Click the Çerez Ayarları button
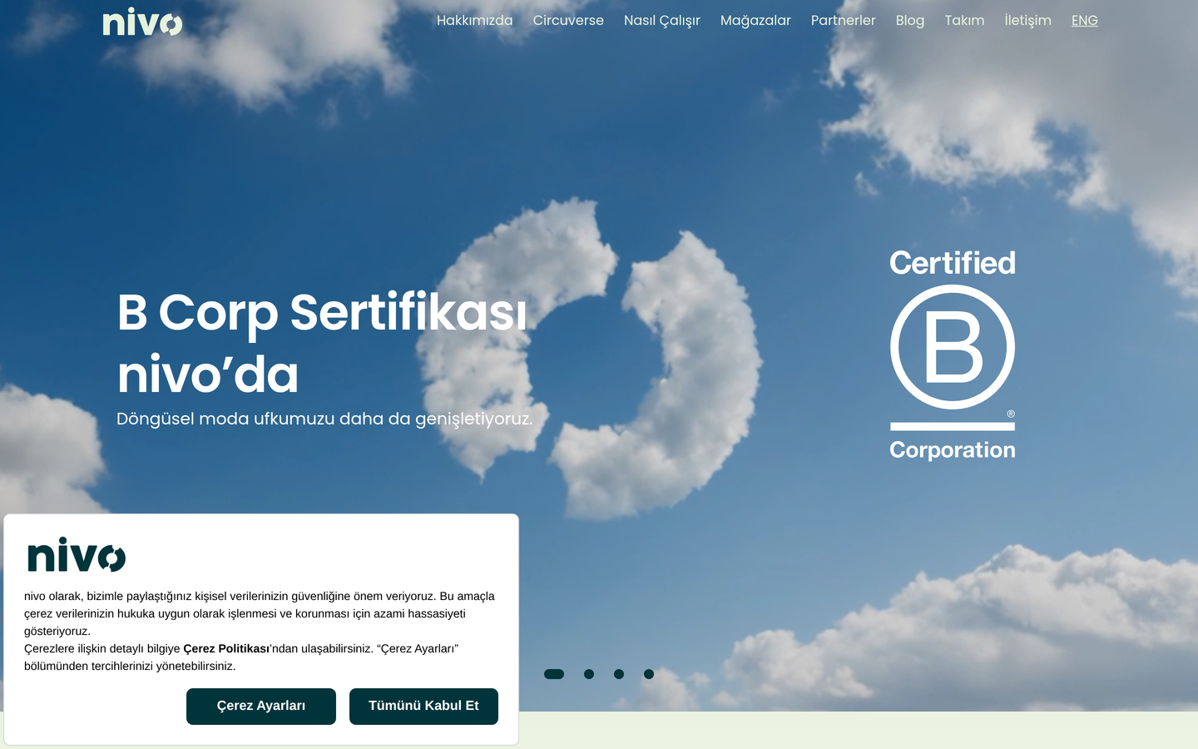This screenshot has width=1198, height=749. click(x=261, y=707)
